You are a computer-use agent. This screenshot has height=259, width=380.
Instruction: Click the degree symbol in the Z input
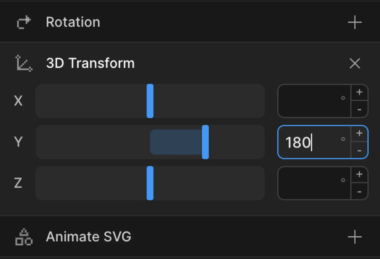[343, 180]
